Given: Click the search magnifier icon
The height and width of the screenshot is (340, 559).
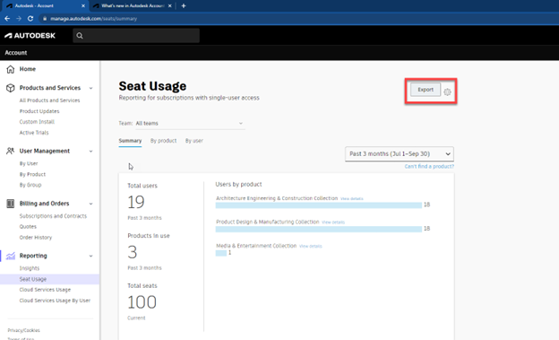Looking at the screenshot, I should [80, 36].
